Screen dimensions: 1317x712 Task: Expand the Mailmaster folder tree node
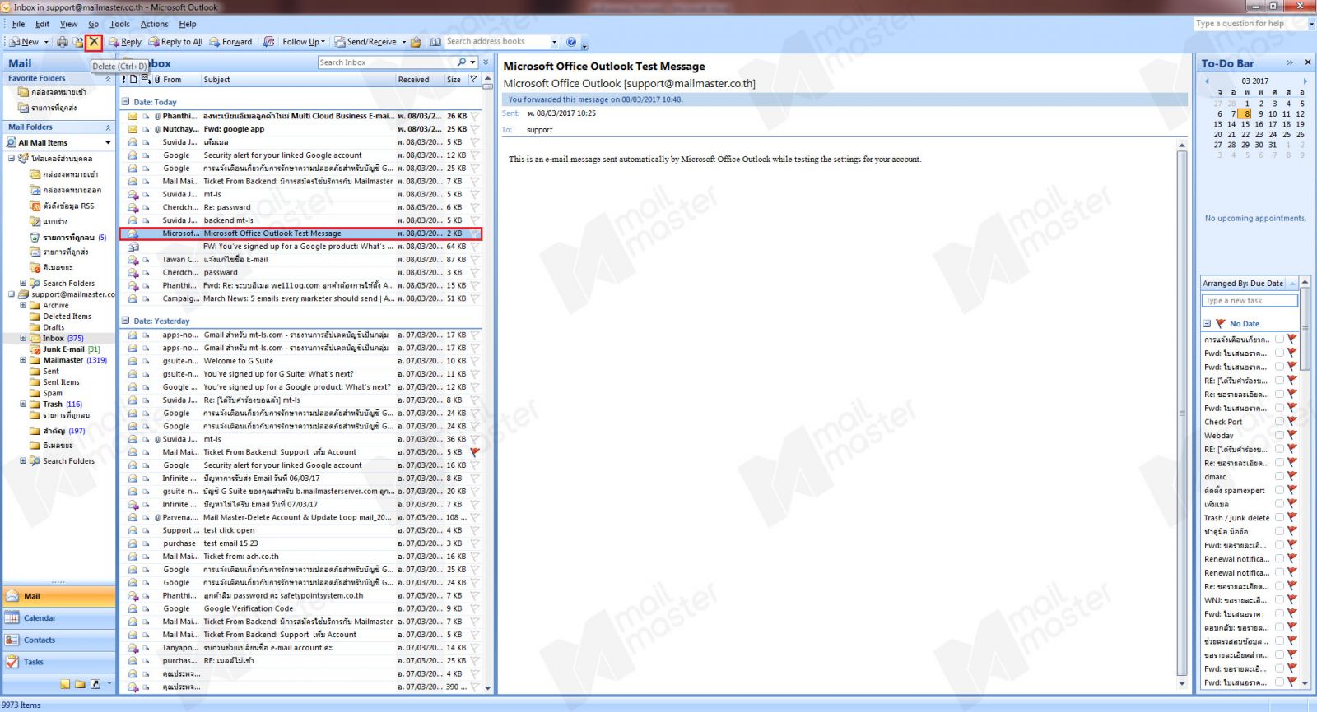[x=23, y=360]
